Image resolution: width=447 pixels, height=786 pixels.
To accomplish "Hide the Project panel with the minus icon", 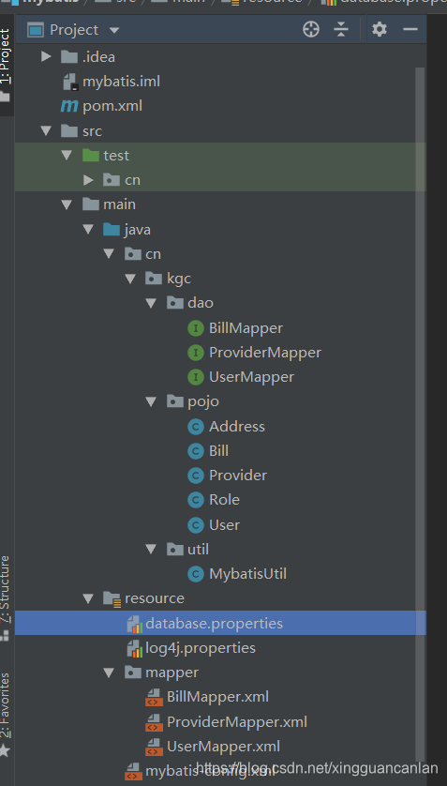I will tap(410, 30).
